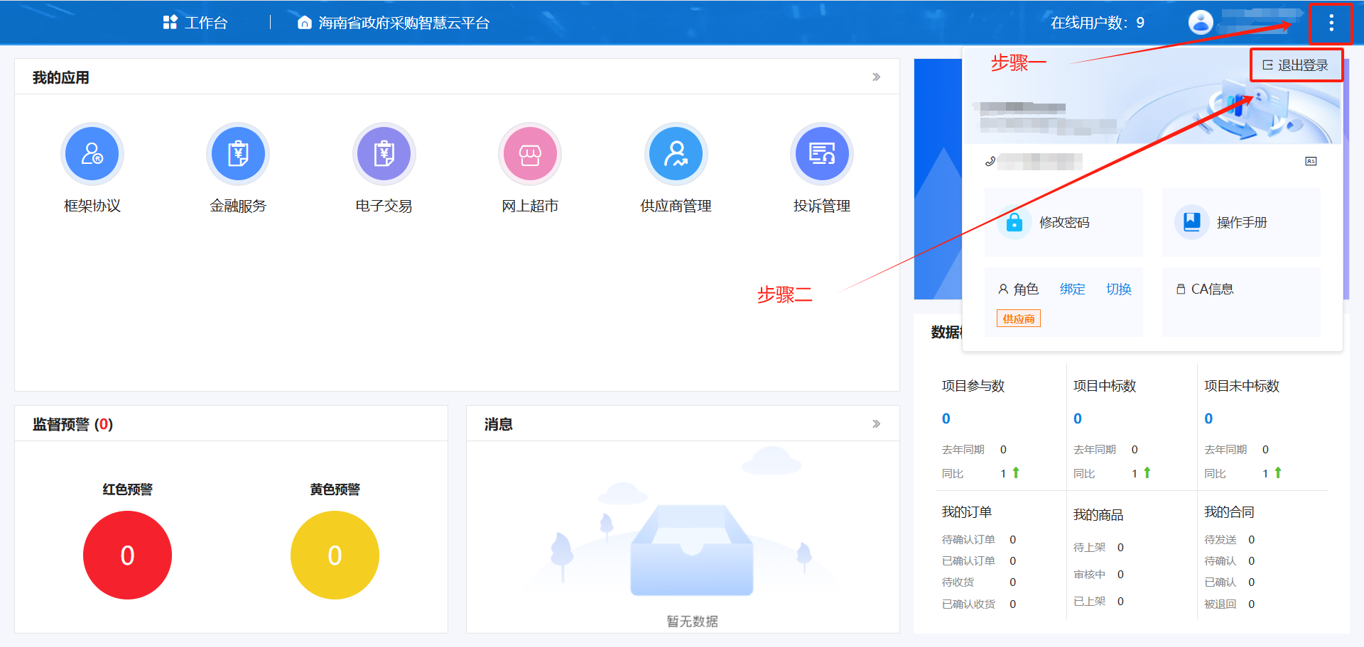Viewport: 1364px width, 647px height.
Task: Click the lock icon for 修改密码
Action: [1014, 222]
